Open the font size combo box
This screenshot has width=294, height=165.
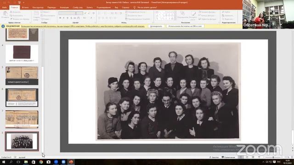tap(79, 13)
